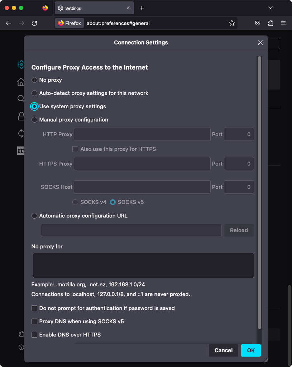Enable Do not prompt for authentication
Screen dimensions: 292x367
(x=34, y=308)
